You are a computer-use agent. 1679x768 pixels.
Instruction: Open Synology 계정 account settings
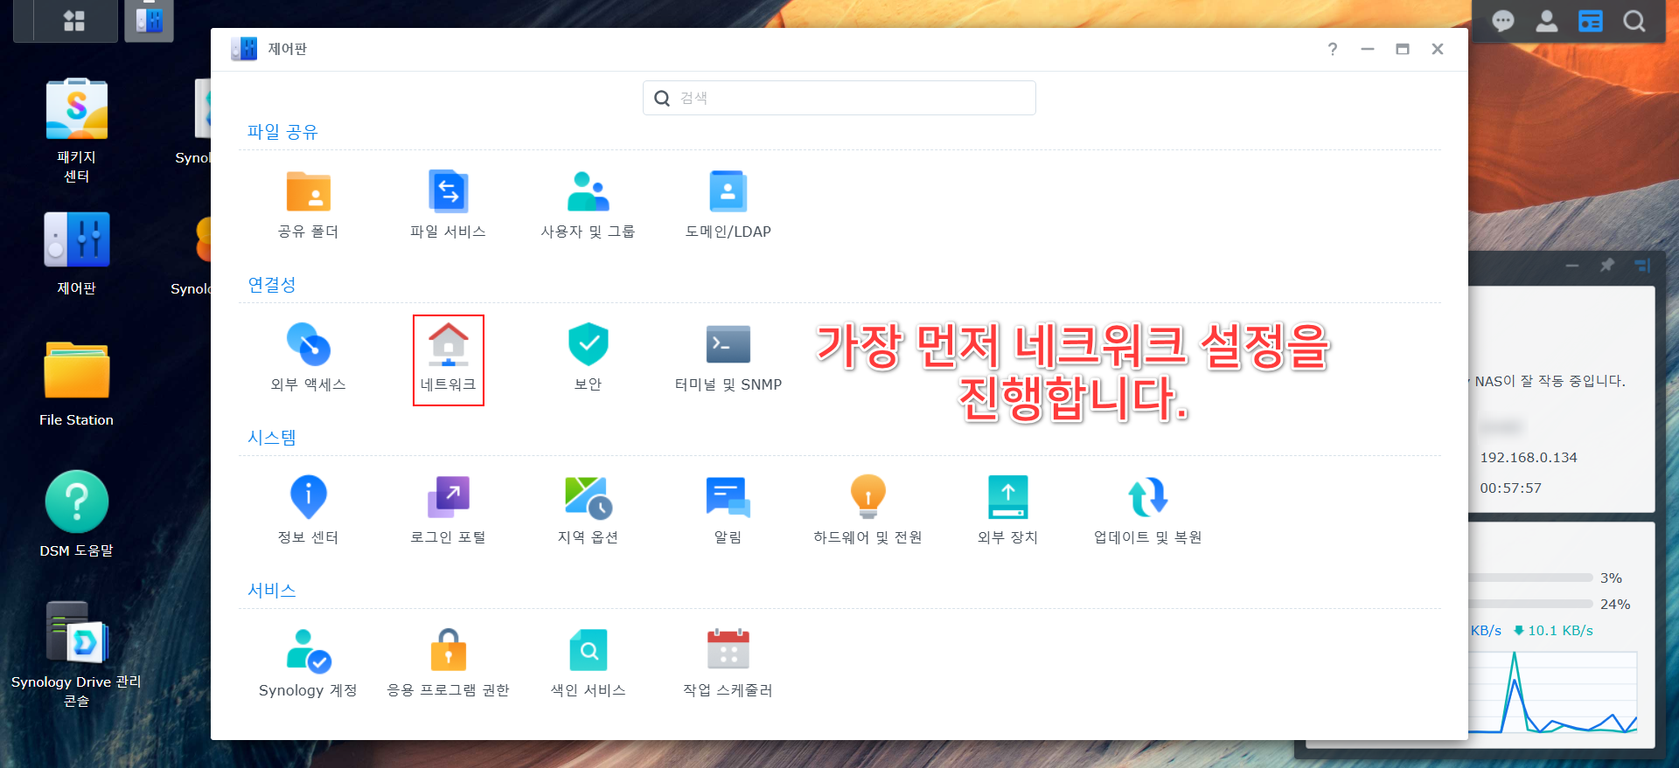308,665
